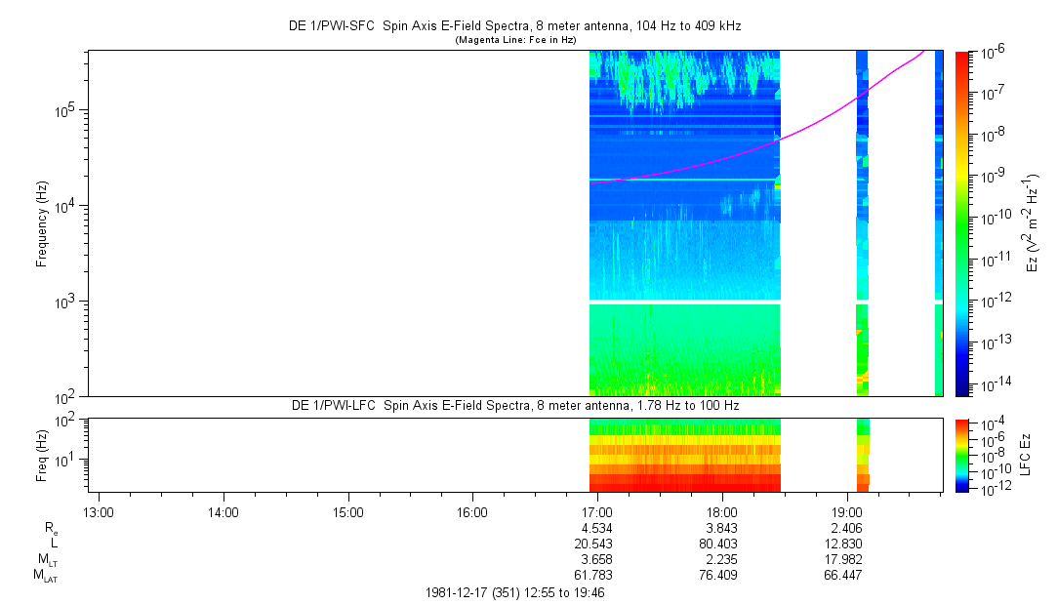Screen dimensions: 1057x605
Task: Click the Re value 2.406
Action: [845, 528]
